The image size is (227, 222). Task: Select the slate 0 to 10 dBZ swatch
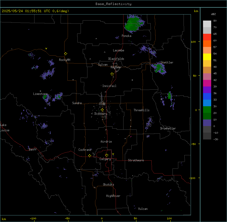coord(207,123)
